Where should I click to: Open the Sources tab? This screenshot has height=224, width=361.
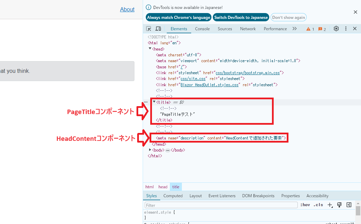(x=225, y=29)
